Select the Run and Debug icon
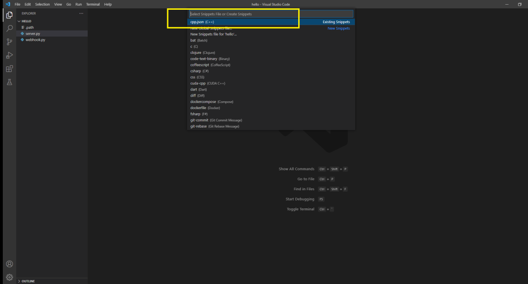 [x=9, y=55]
